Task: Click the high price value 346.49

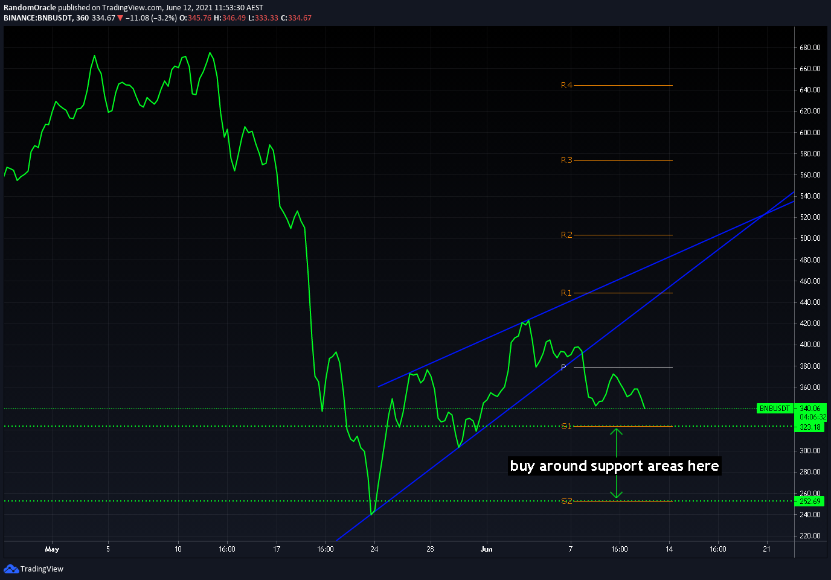Action: click(234, 18)
